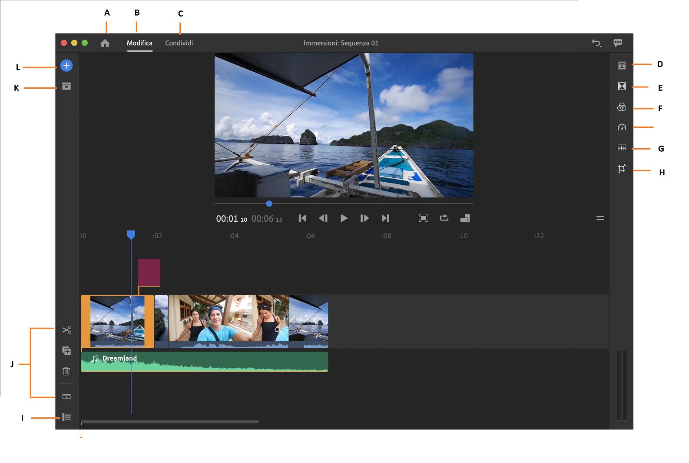
Task: Open the Audio panel icon
Action: (x=622, y=148)
